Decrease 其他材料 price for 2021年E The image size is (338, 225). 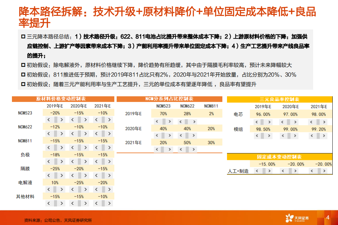pyautogui.click(x=96, y=203)
